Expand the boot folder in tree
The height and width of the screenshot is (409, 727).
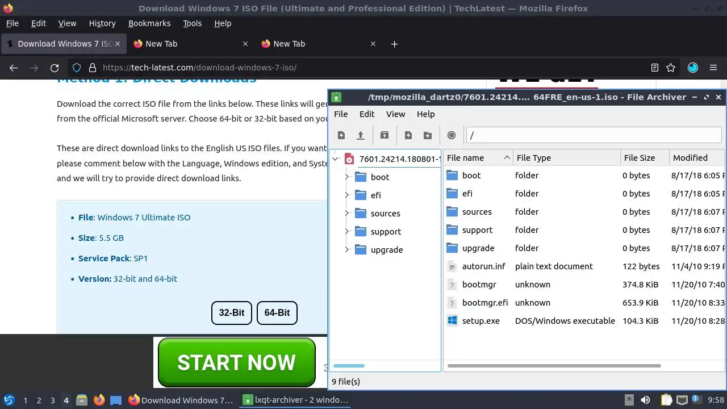tap(347, 177)
